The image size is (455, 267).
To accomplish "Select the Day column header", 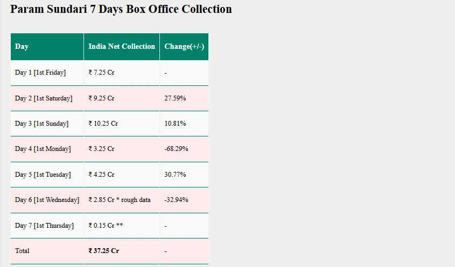I will (47, 47).
